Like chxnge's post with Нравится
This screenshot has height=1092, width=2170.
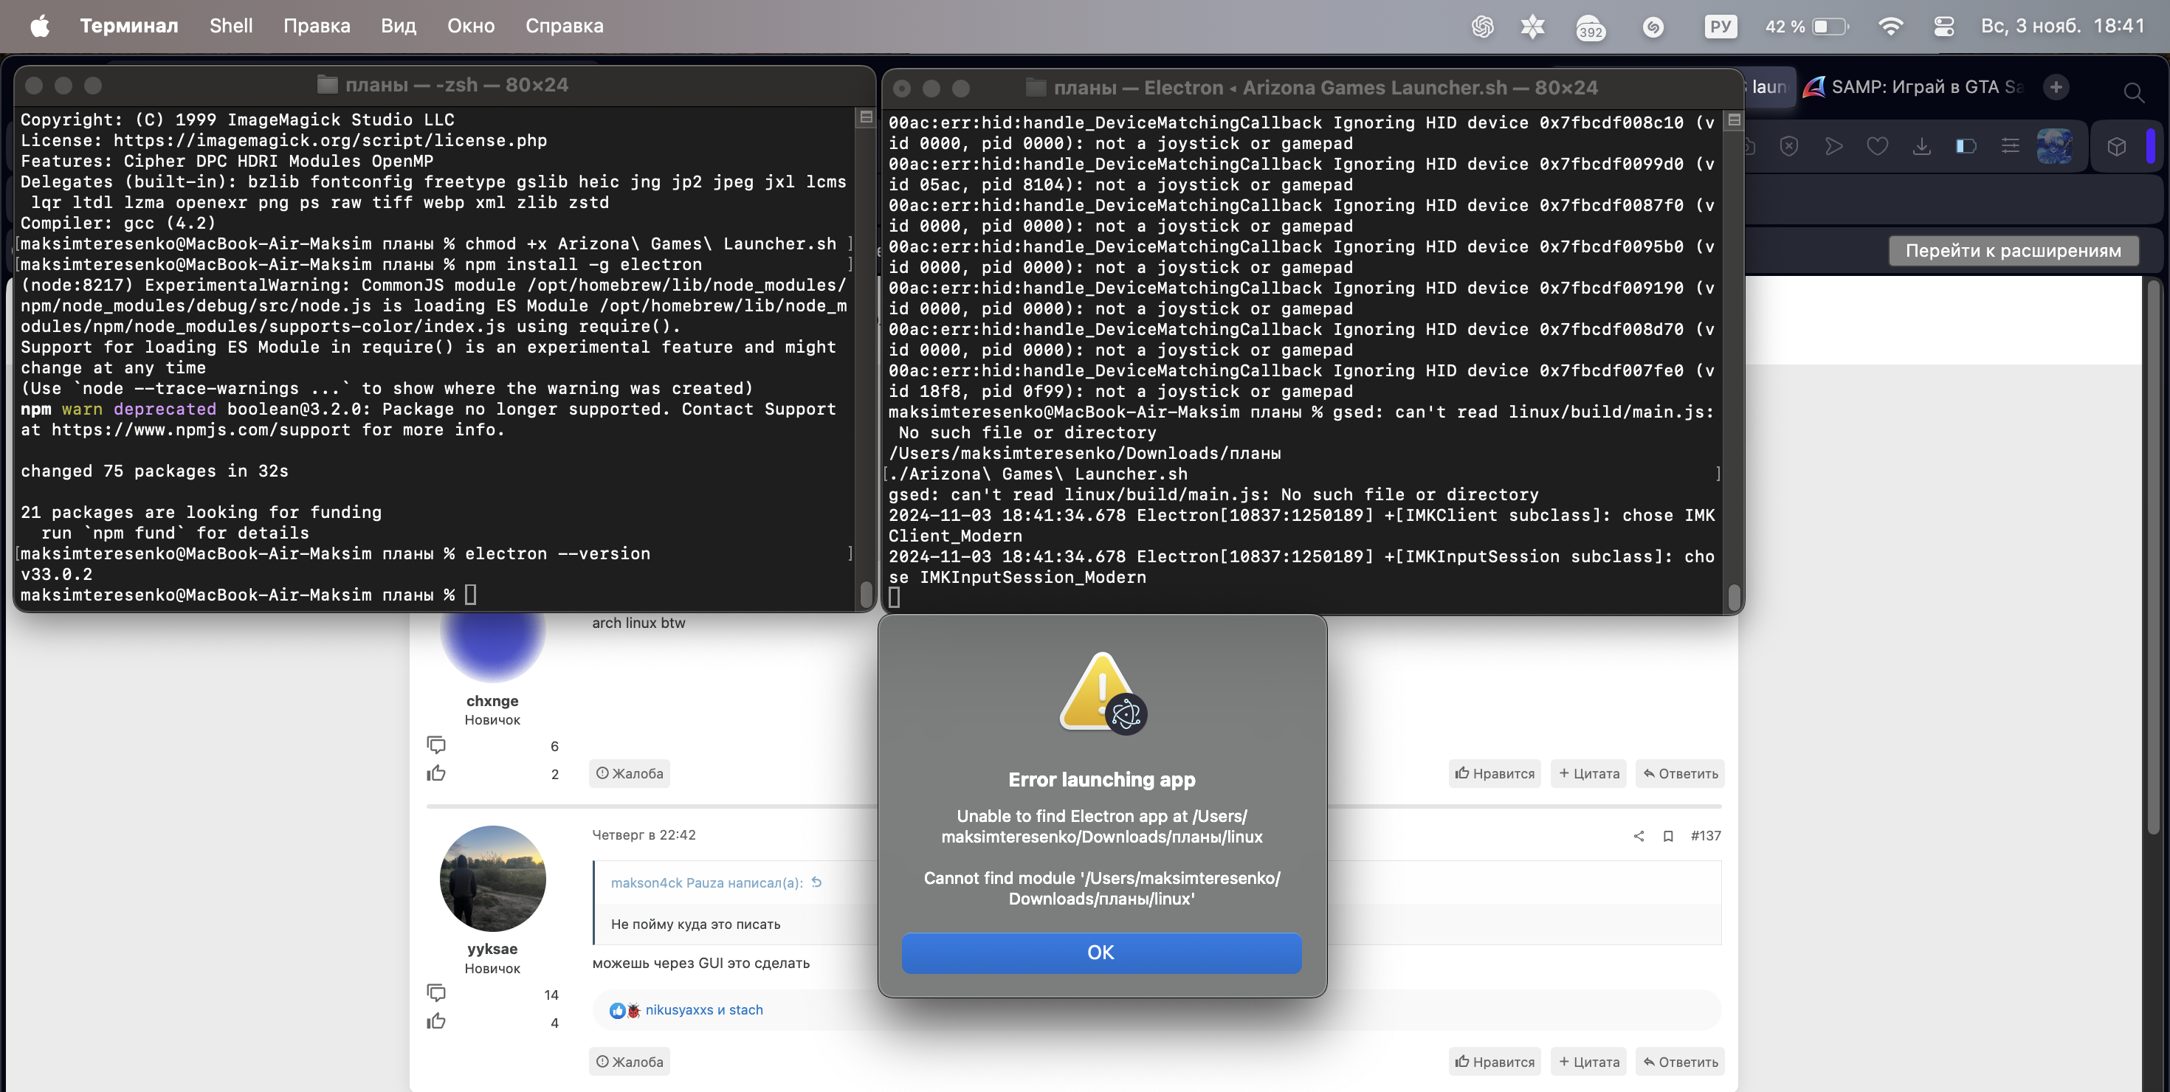[1495, 773]
